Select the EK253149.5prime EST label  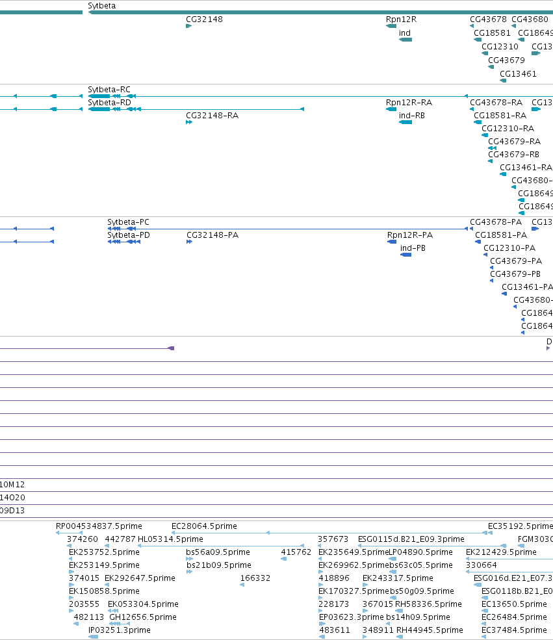104,565
